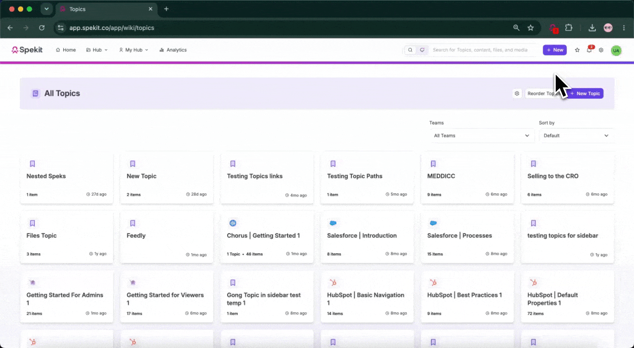The width and height of the screenshot is (634, 348).
Task: Click the bookmark icon on Nested Speks card
Action: coord(32,164)
